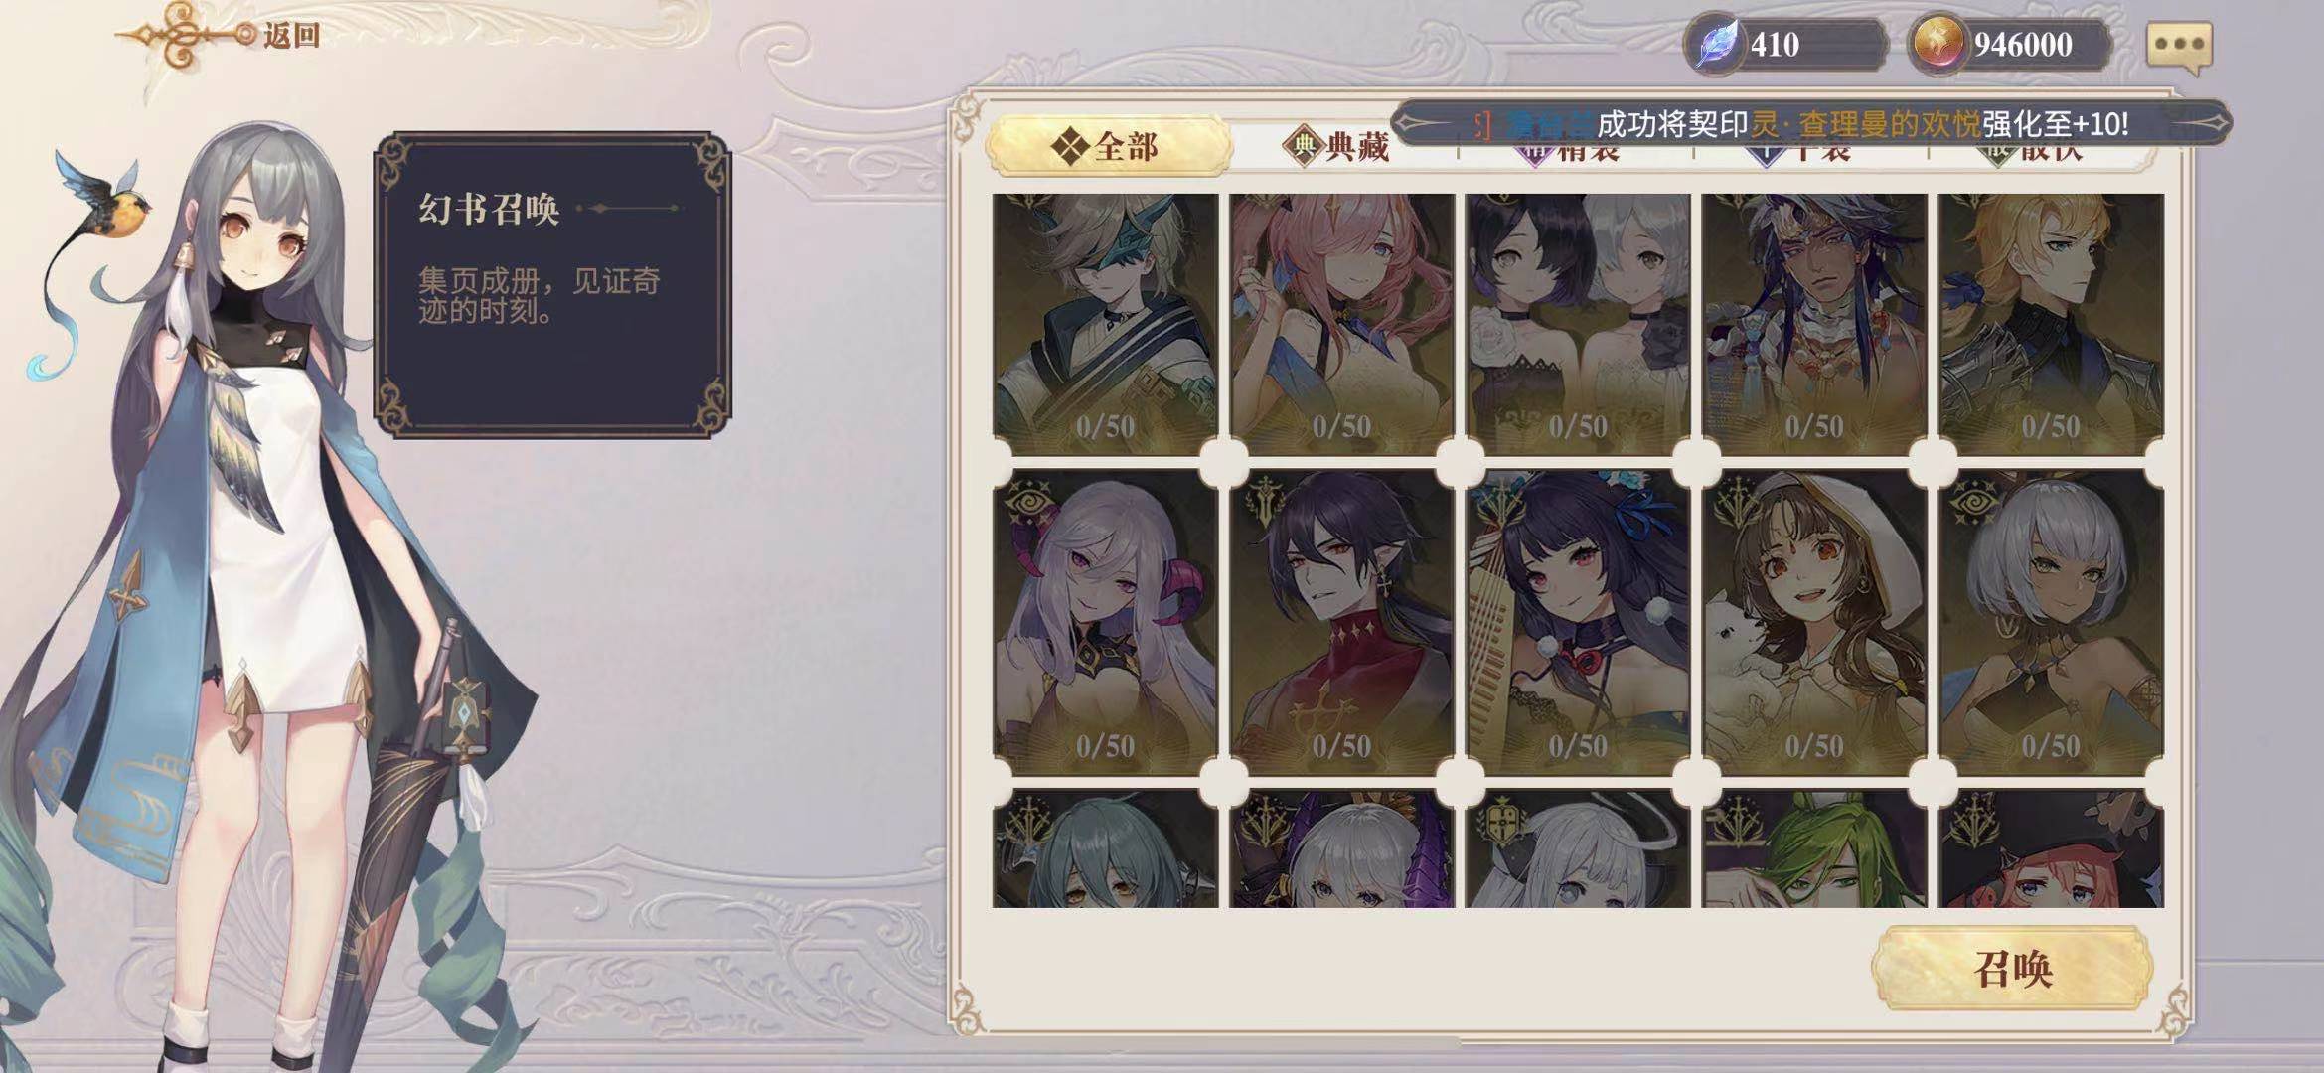Select the blond armored knight card

tap(2051, 325)
